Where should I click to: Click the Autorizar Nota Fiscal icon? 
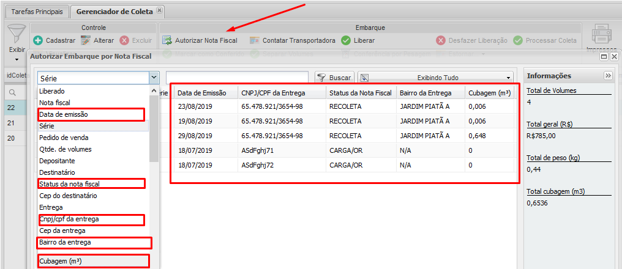tap(167, 40)
